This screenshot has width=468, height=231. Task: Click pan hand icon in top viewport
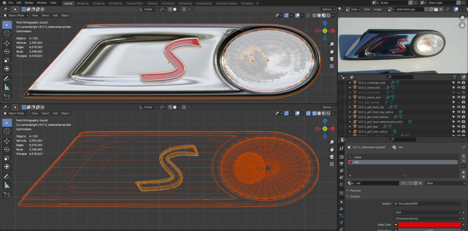(332, 51)
